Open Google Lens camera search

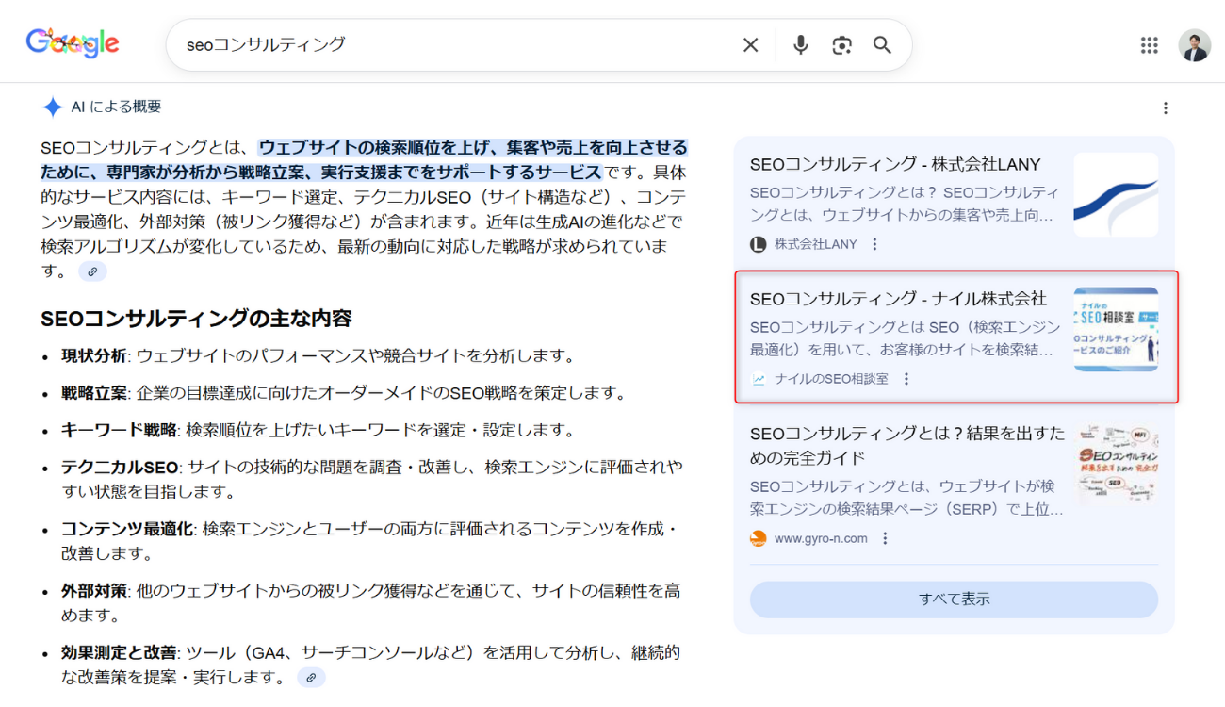[x=841, y=44]
